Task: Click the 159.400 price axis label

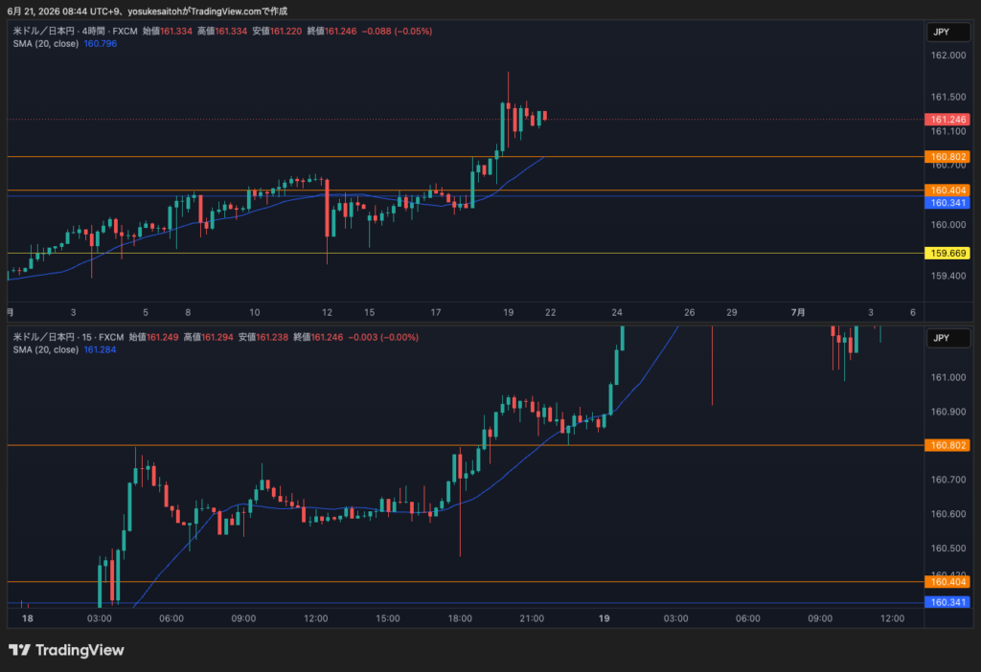Action: click(947, 276)
